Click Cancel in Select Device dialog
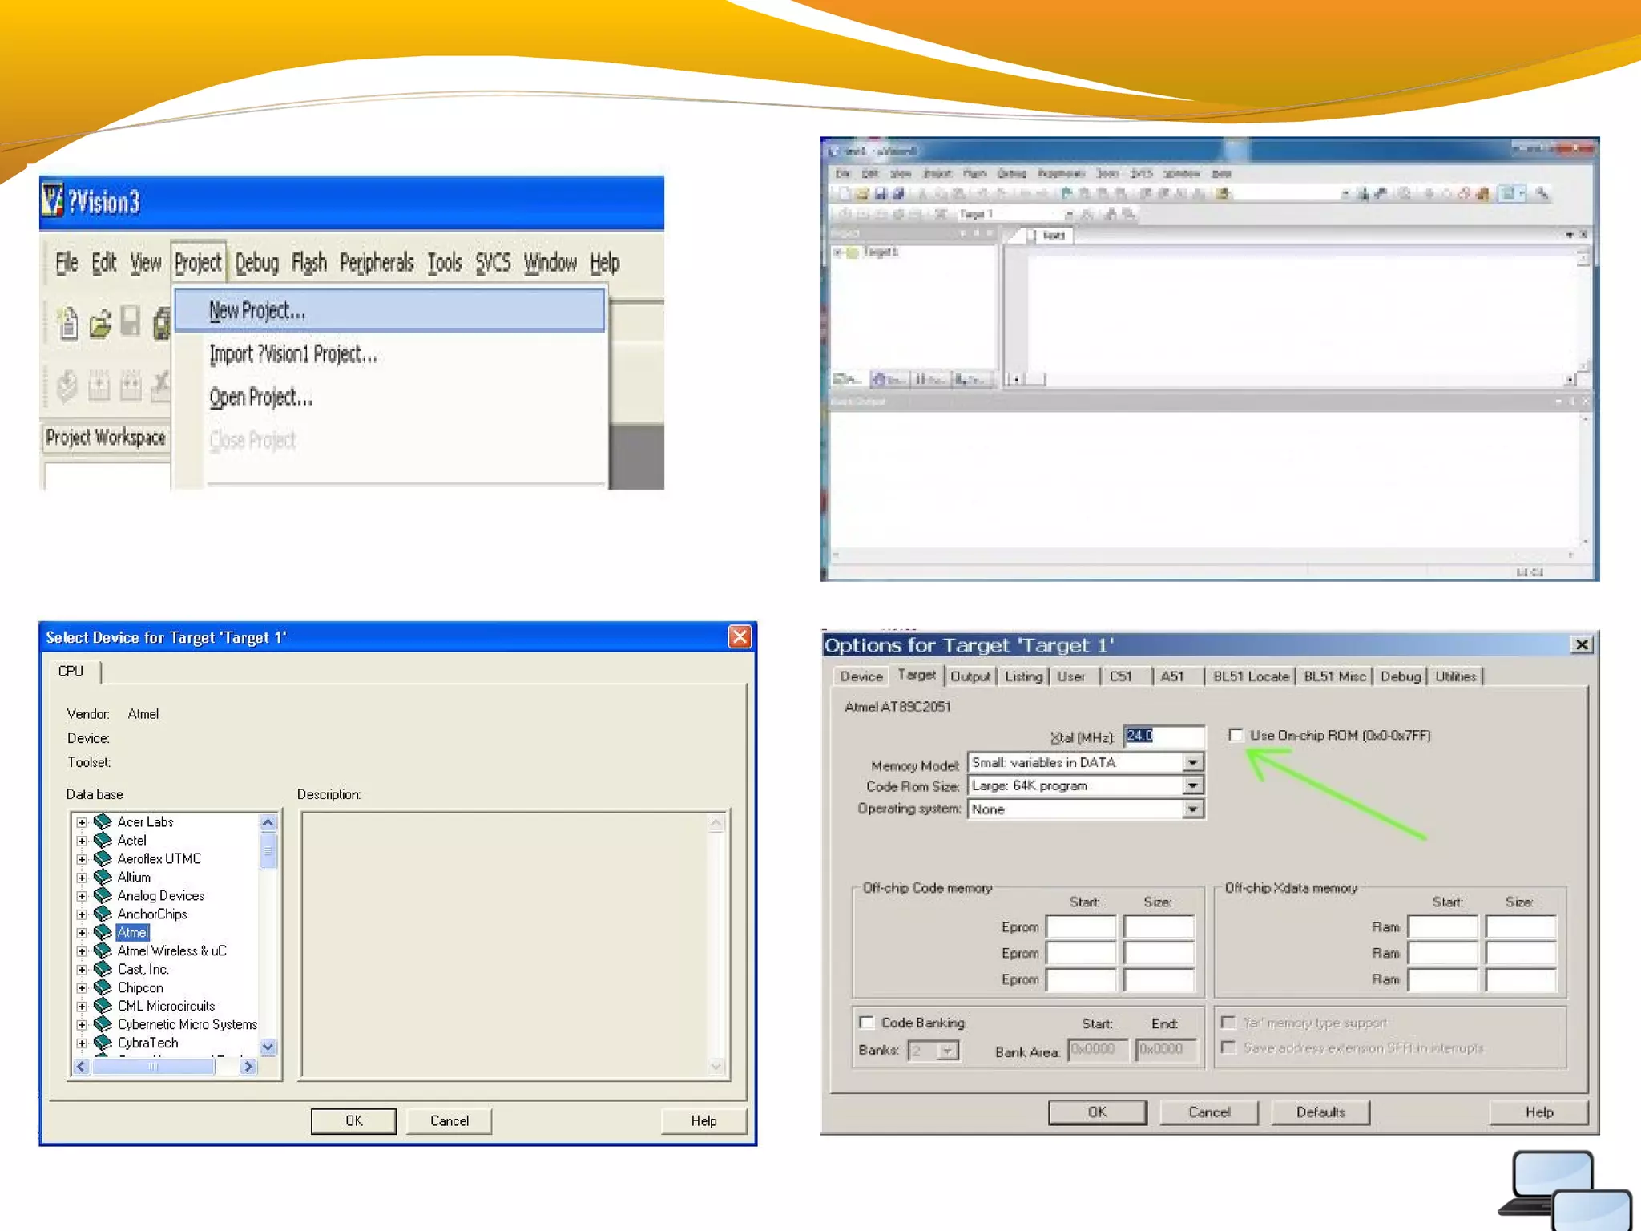Viewport: 1641px width, 1231px height. (450, 1120)
